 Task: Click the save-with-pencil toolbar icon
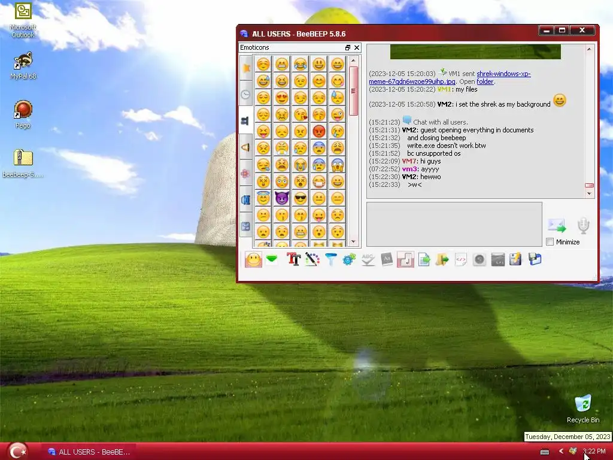[515, 259]
